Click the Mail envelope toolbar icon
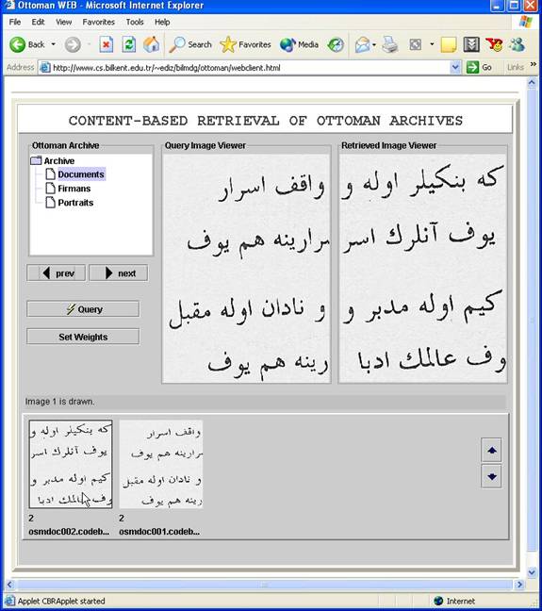This screenshot has width=542, height=611. [x=362, y=45]
